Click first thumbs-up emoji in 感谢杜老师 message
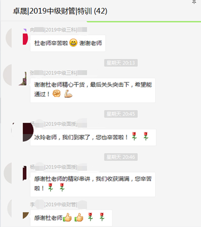Screen dimensions: 201x227 (67, 217)
